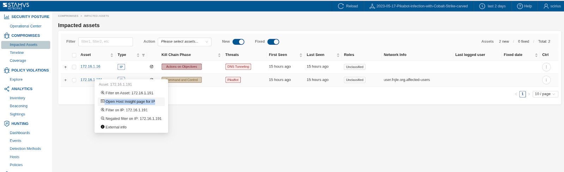The image size is (564, 172).
Task: Open the Action 'Please select assets' dropdown
Action: [184, 42]
